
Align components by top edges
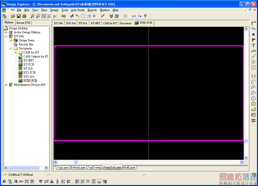[x=41, y=181]
